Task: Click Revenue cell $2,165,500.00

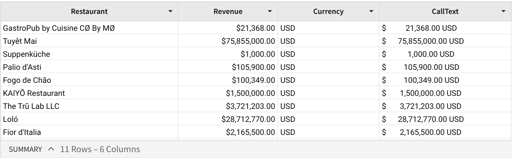Action: click(228, 132)
